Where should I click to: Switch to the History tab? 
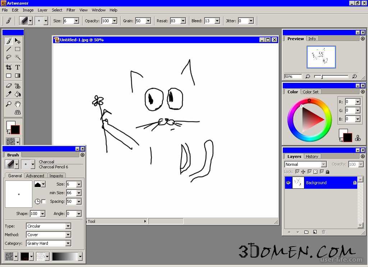click(312, 156)
